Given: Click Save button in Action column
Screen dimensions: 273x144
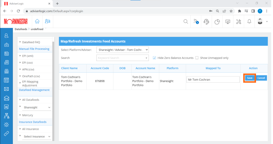Looking at the screenshot, I should click(249, 78).
